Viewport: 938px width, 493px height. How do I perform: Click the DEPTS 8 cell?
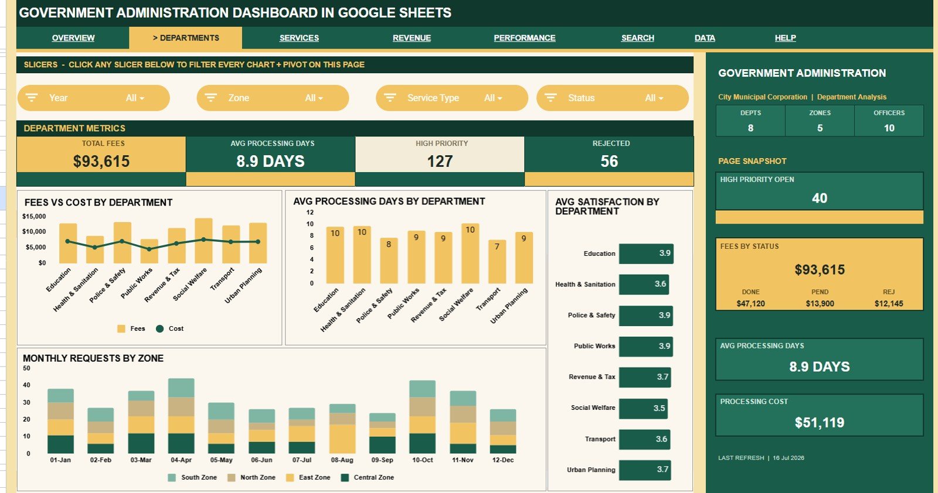[750, 121]
